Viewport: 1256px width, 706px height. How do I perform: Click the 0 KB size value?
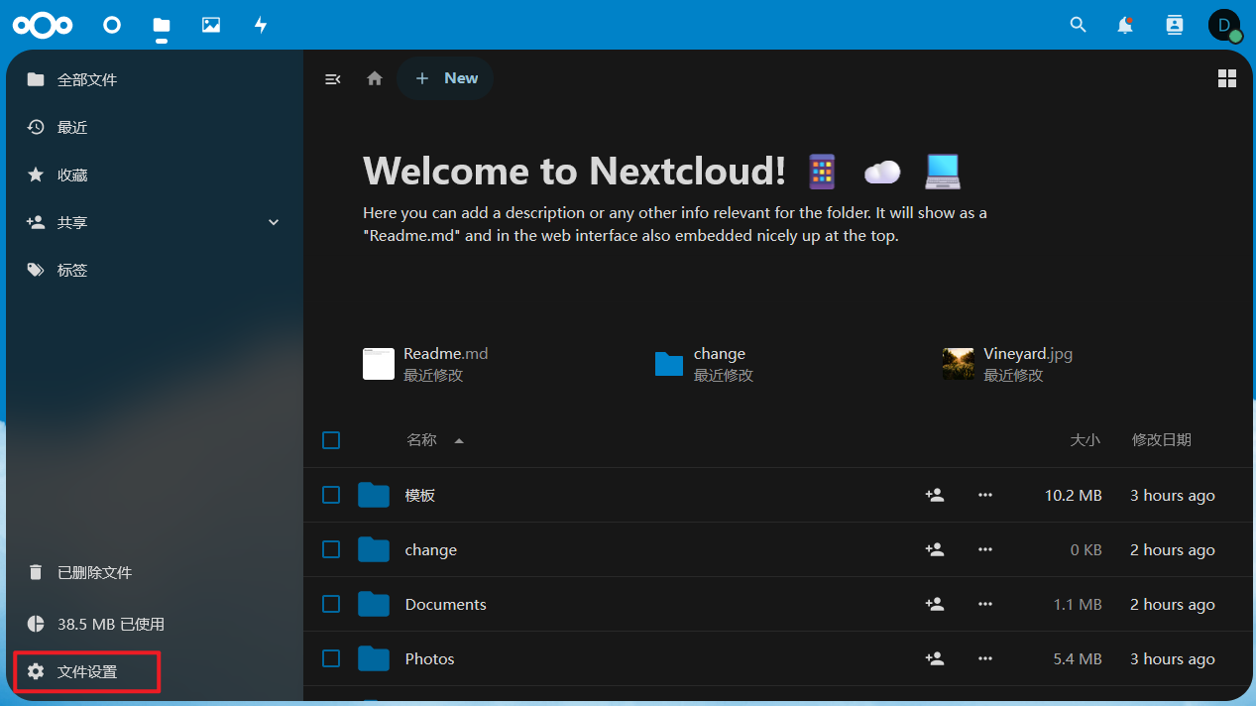coord(1086,549)
